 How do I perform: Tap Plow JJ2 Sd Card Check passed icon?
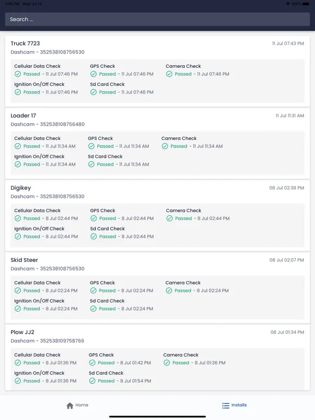click(92, 381)
